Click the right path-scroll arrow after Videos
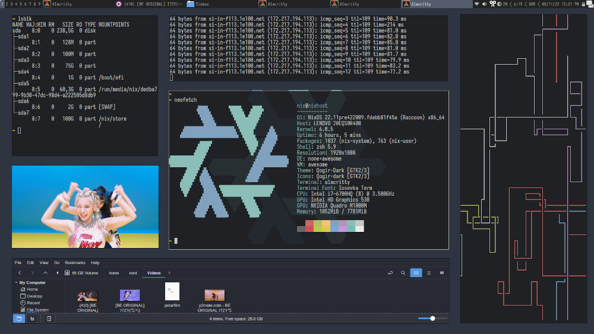The height and width of the screenshot is (334, 594). coord(169,273)
